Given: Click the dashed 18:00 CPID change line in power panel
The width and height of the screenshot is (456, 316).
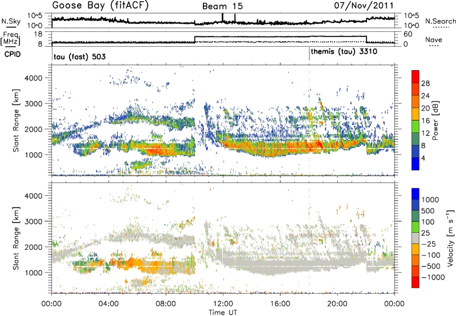Looking at the screenshot, I should [310, 120].
